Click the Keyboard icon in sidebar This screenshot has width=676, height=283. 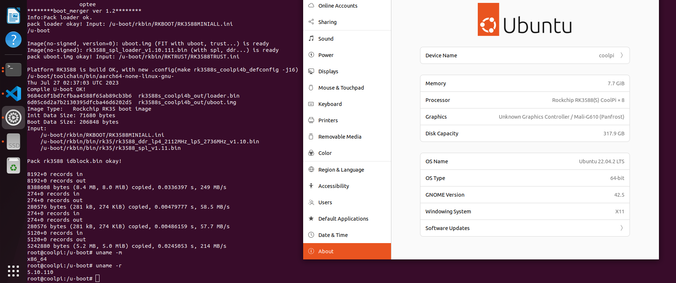coord(311,104)
